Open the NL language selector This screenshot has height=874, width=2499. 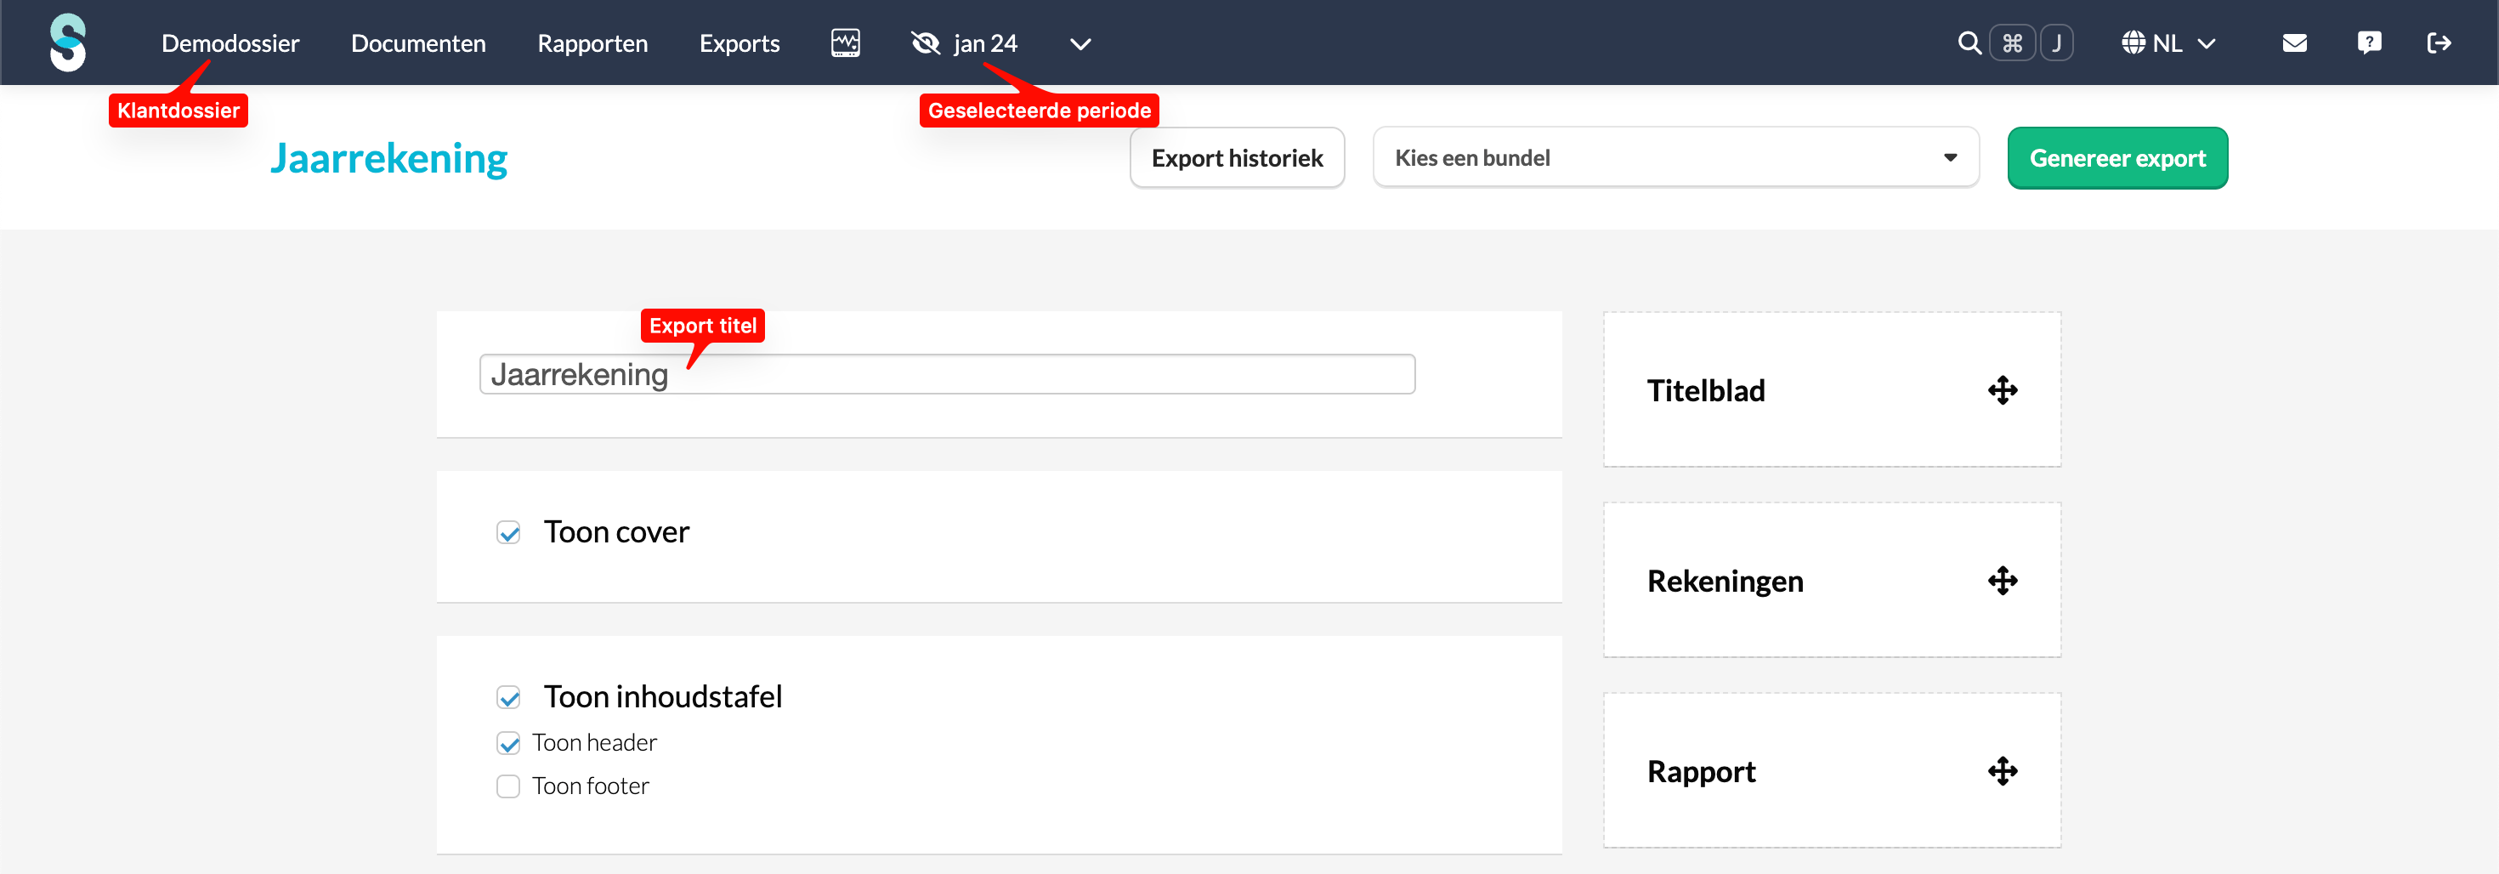point(2168,43)
